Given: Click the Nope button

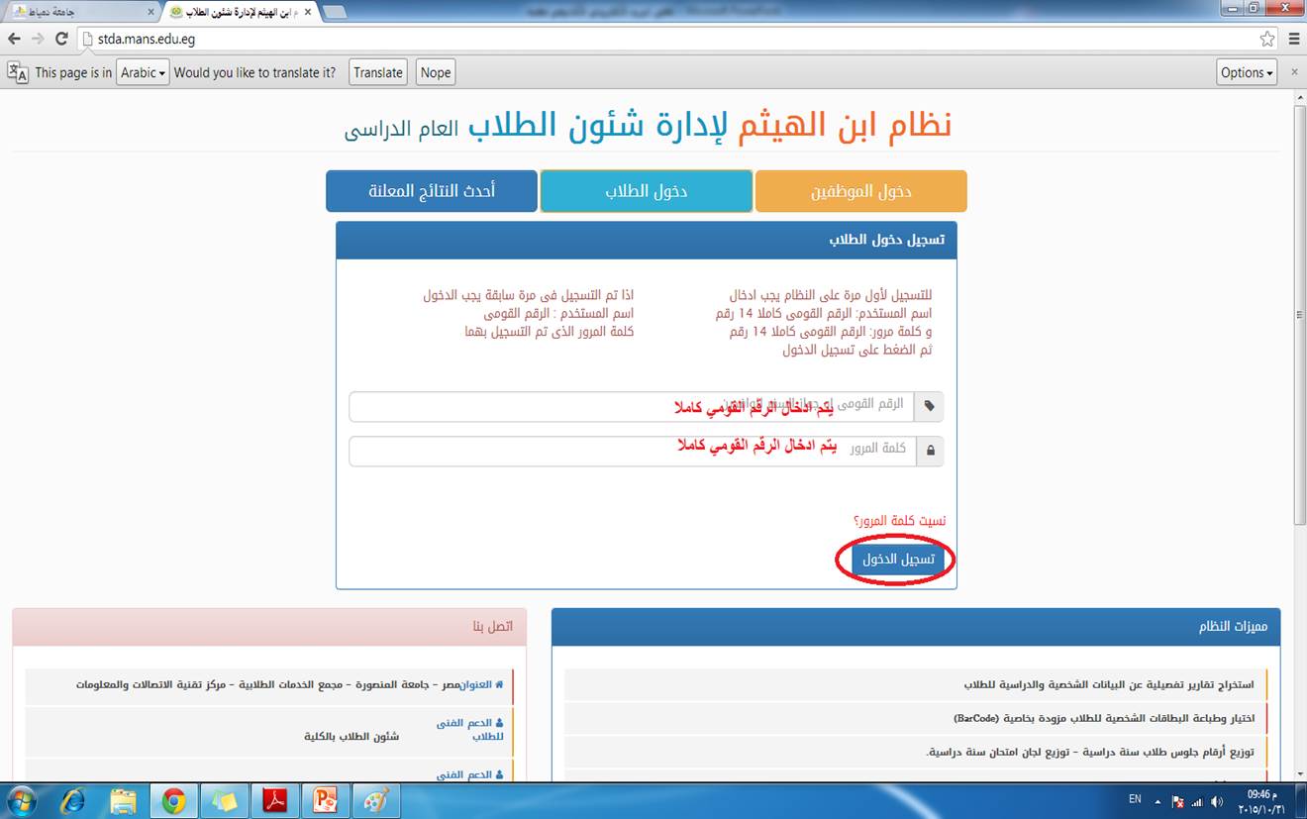Looking at the screenshot, I should point(435,72).
